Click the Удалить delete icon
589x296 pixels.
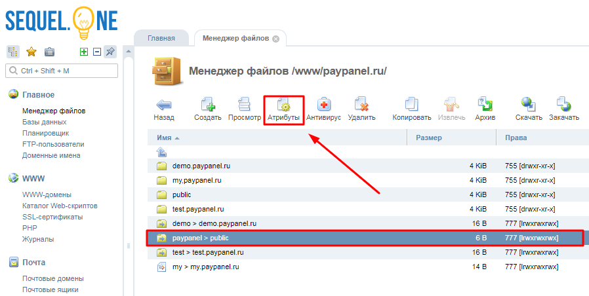[361, 104]
